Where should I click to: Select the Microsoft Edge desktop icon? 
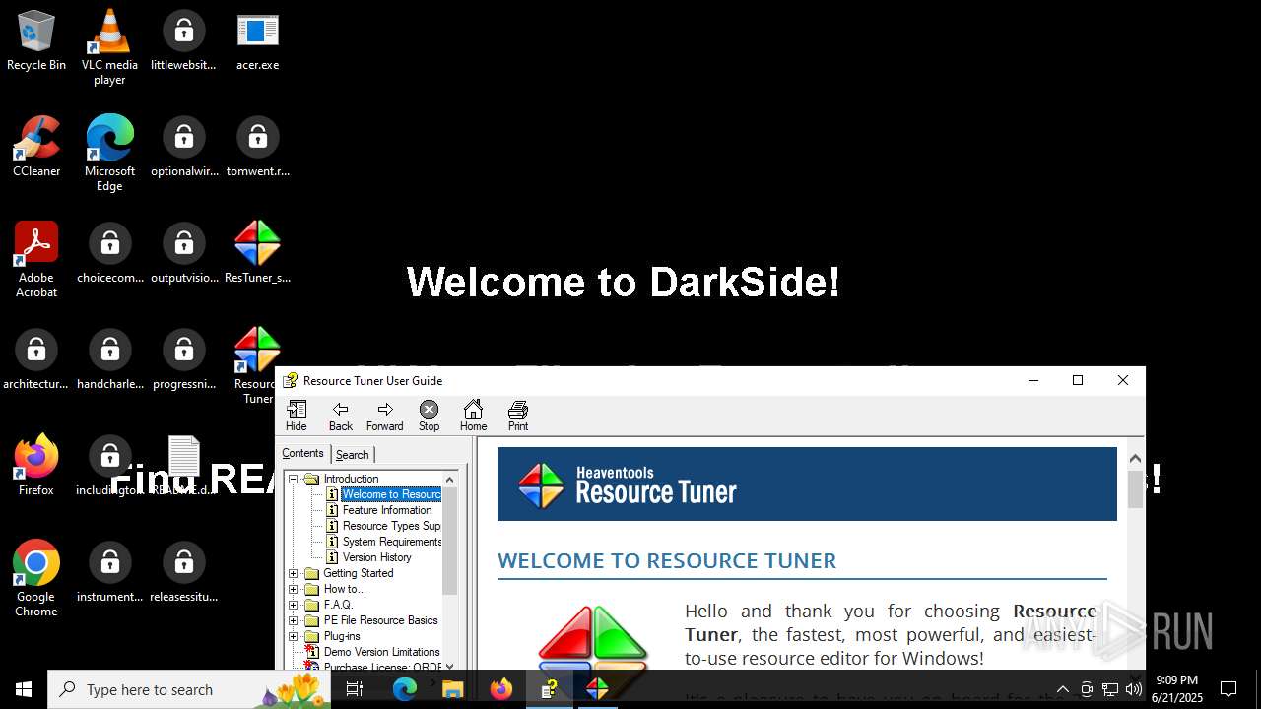point(109,153)
